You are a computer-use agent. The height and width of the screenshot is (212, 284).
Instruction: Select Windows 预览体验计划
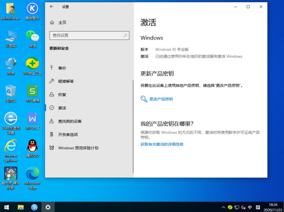[x=78, y=148]
